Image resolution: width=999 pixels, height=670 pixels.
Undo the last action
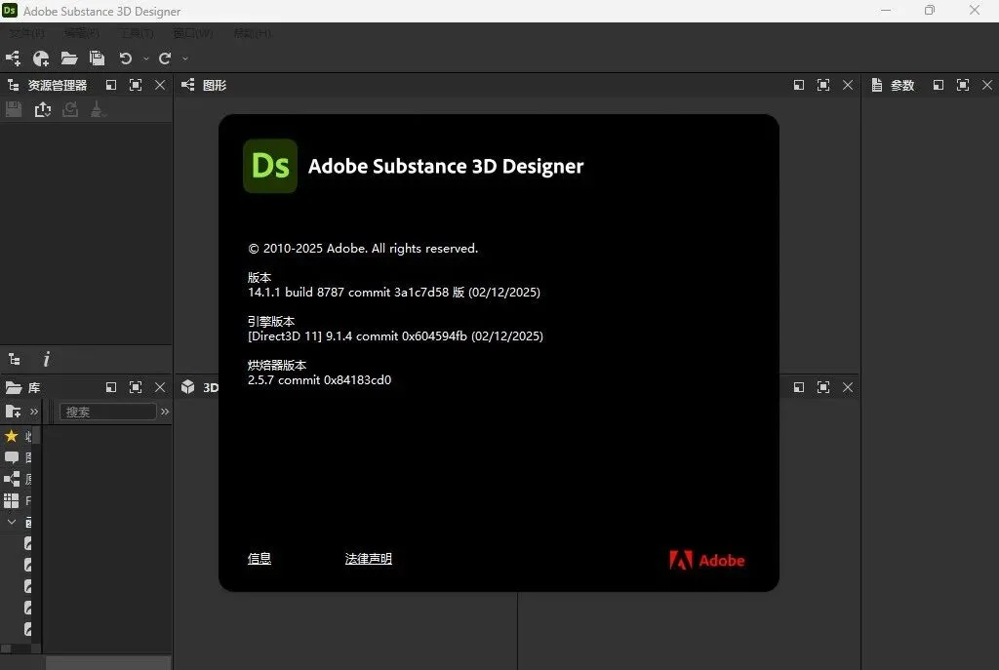coord(126,59)
